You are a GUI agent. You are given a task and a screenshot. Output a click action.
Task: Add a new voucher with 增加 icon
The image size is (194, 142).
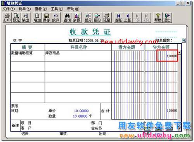(x=37, y=18)
